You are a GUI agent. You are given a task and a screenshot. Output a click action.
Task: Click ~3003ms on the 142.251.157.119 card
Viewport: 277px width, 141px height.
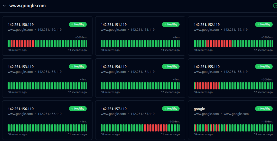pyautogui.click(x=174, y=122)
